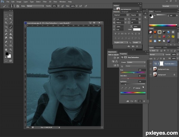Select the Hand tool
179x137 pixels.
pyautogui.click(x=6, y=50)
